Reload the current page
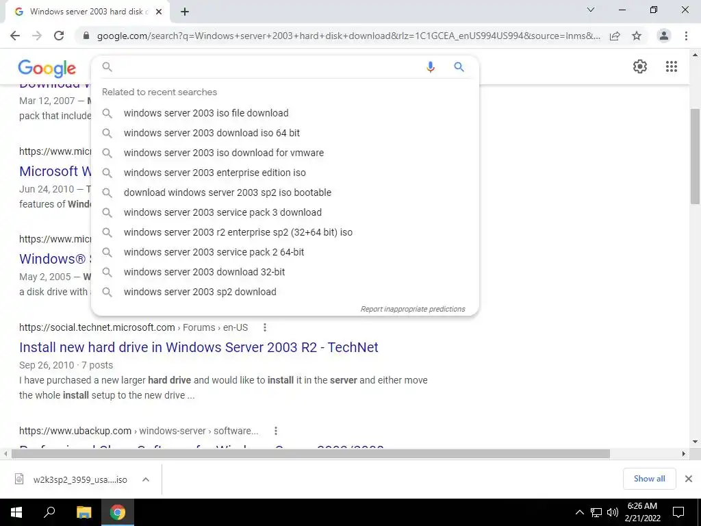 coord(59,36)
